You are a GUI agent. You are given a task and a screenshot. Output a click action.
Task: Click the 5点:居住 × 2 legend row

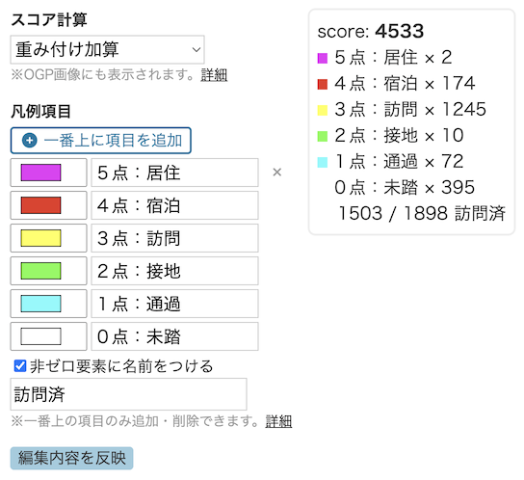[384, 58]
